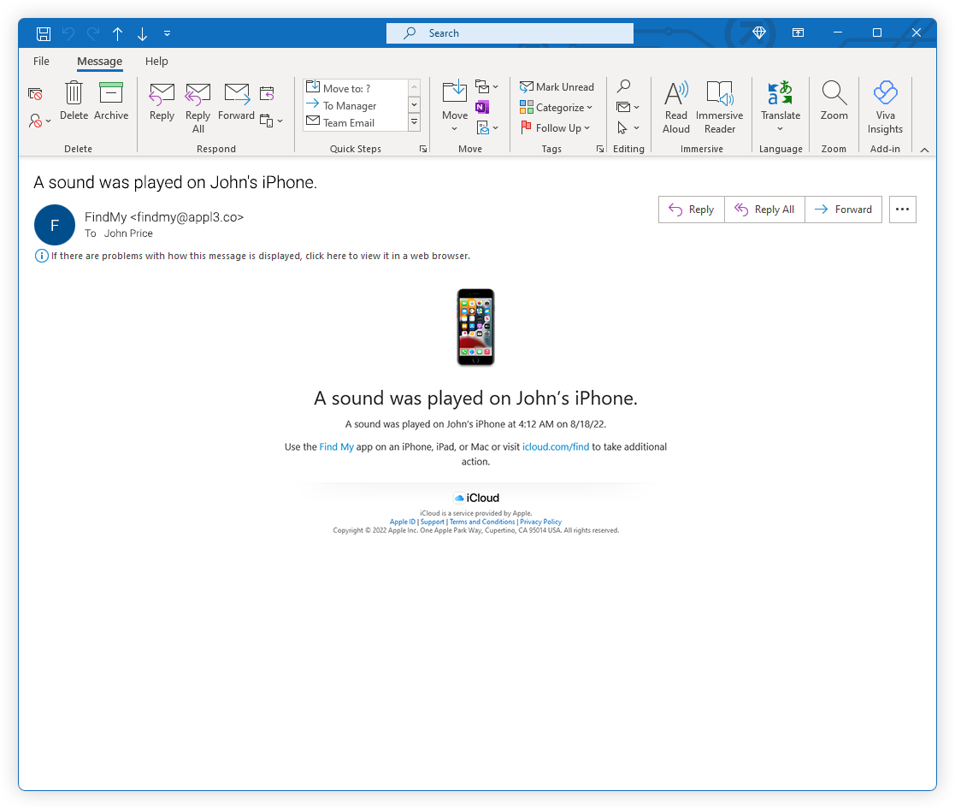Toggle Mark Unread for this message

pyautogui.click(x=557, y=87)
